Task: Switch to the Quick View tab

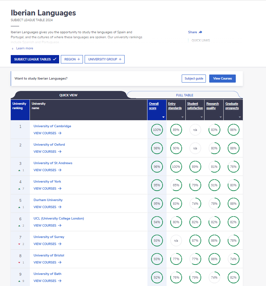Action: (x=69, y=95)
